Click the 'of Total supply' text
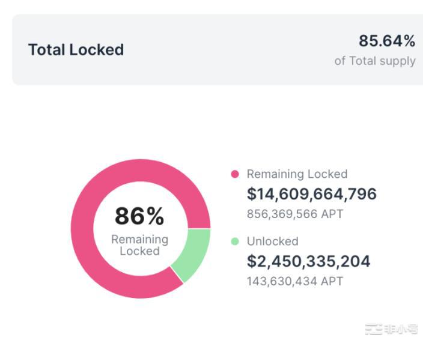 click(375, 61)
